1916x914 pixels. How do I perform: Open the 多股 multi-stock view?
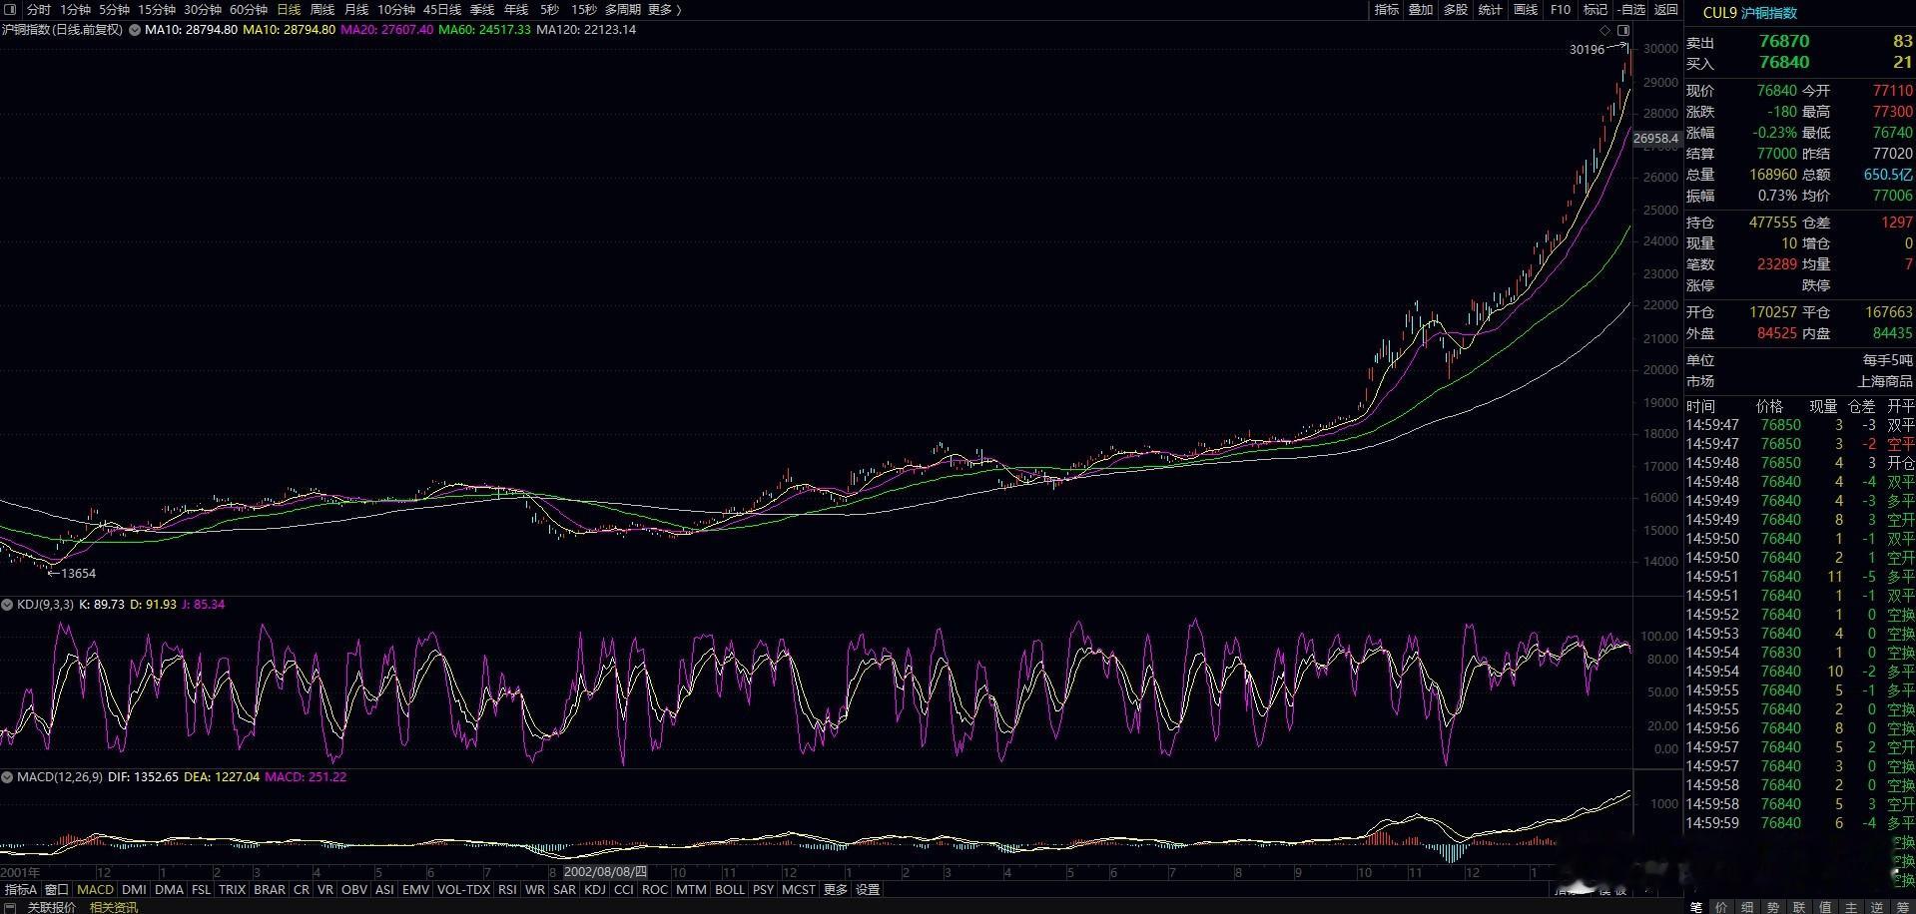[x=1456, y=9]
